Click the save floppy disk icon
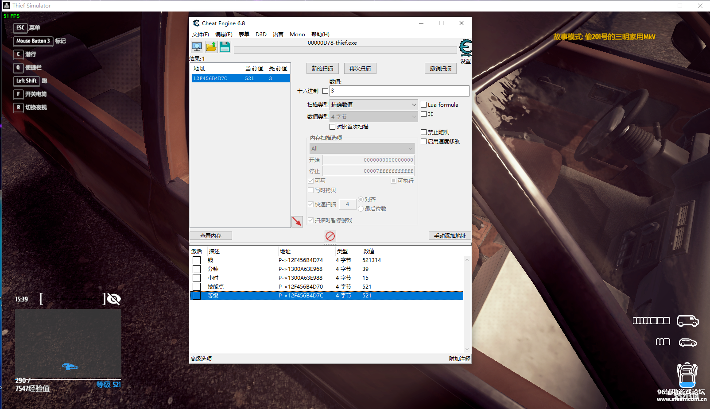This screenshot has width=710, height=409. click(225, 47)
